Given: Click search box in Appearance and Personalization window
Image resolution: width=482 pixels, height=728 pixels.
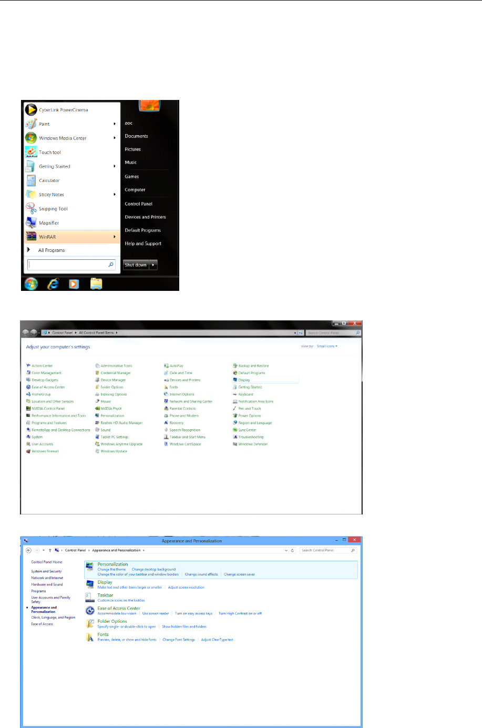Looking at the screenshot, I should click(328, 550).
